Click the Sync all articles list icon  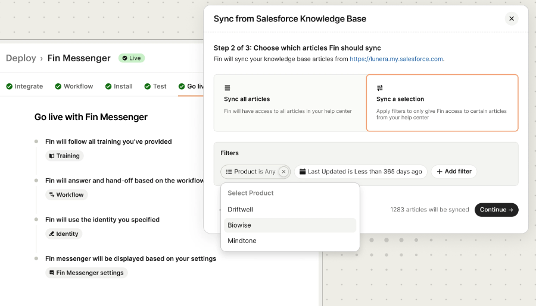click(227, 88)
